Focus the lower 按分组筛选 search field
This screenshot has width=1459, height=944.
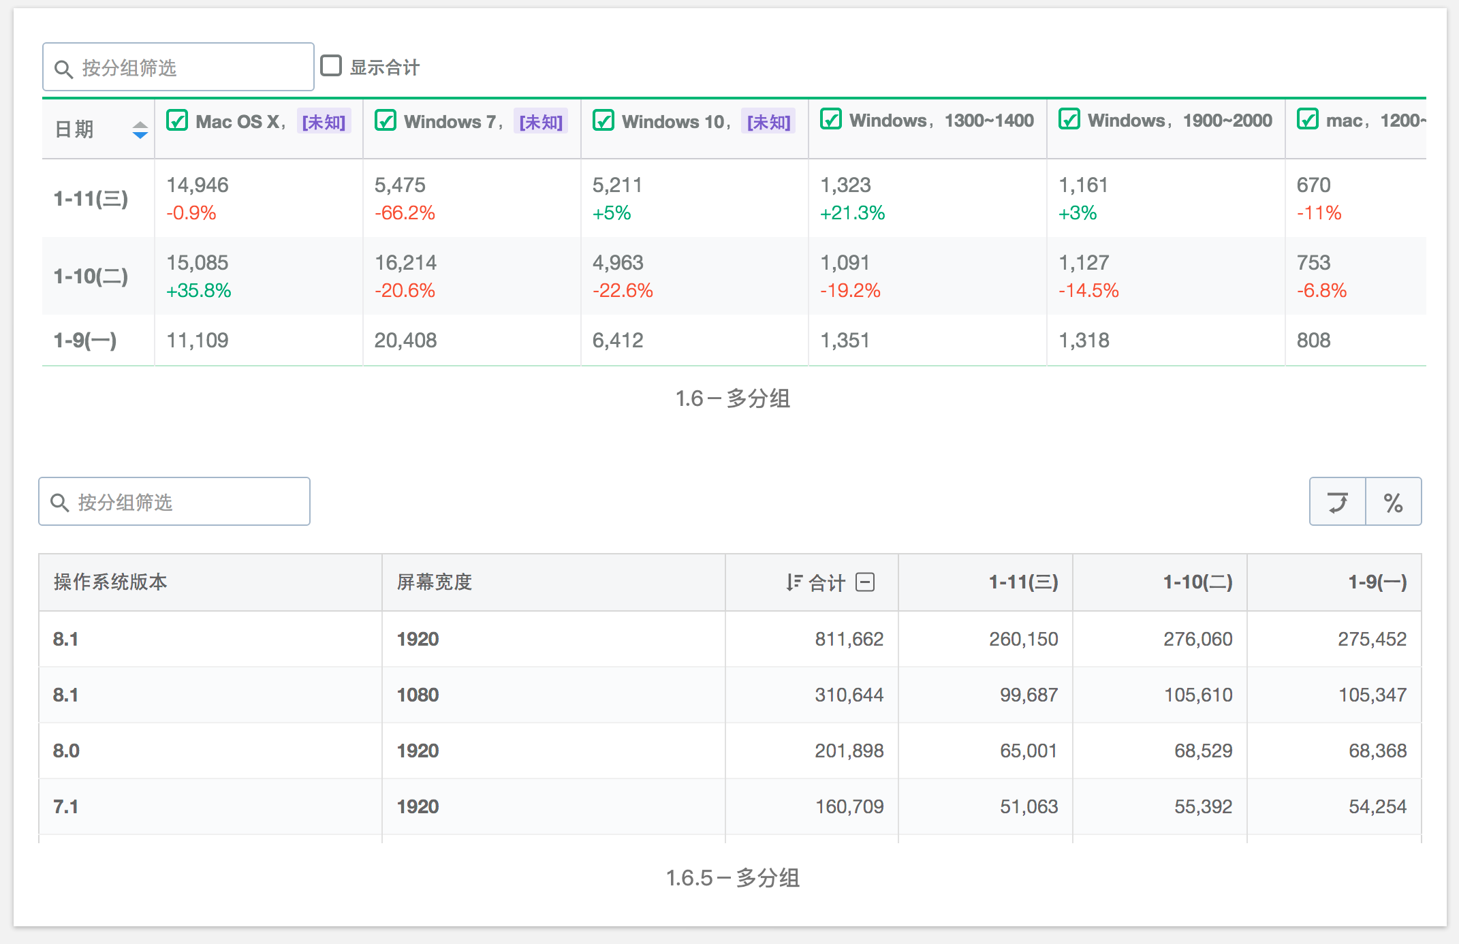tap(187, 502)
